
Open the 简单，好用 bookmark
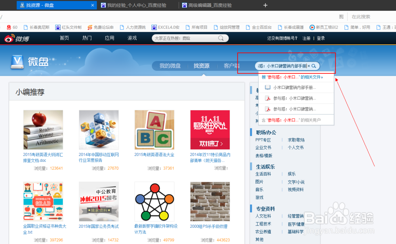pyautogui.click(x=357, y=27)
